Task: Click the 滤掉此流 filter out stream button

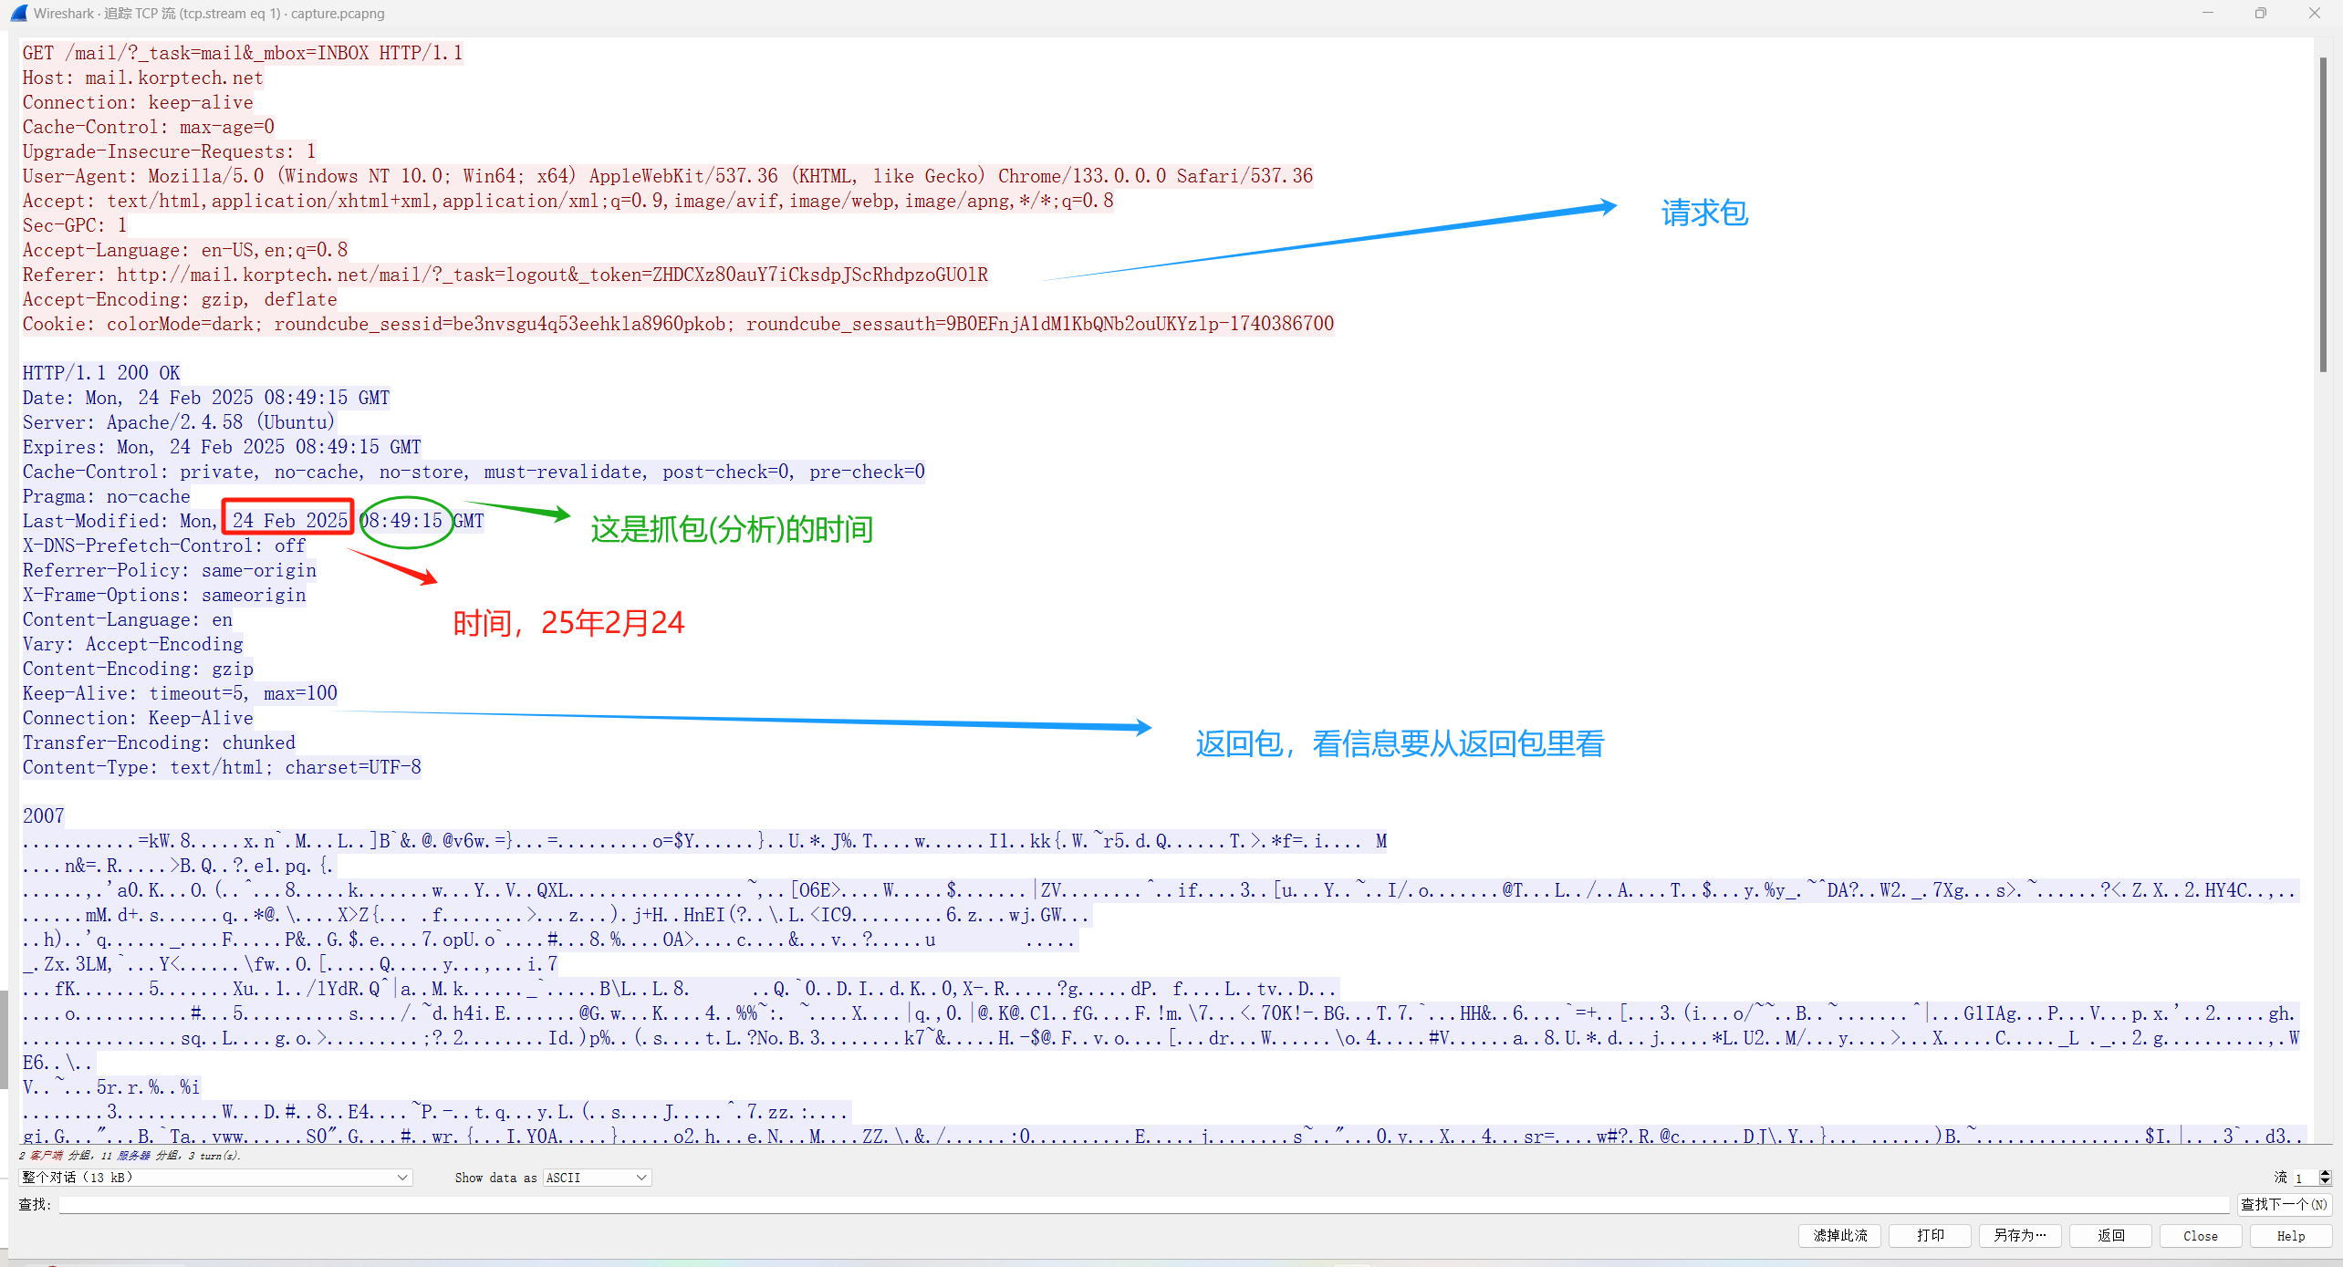Action: click(1839, 1235)
